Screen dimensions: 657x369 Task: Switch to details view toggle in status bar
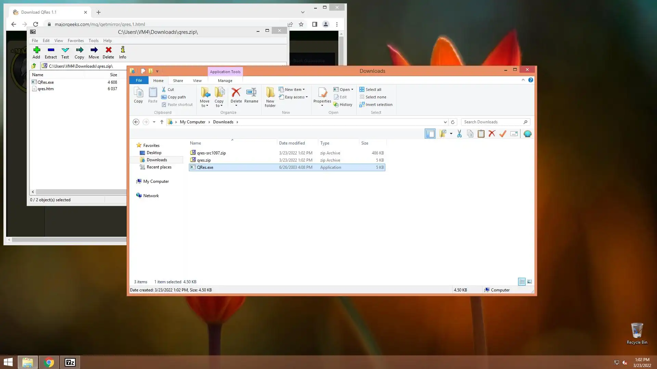tap(521, 282)
